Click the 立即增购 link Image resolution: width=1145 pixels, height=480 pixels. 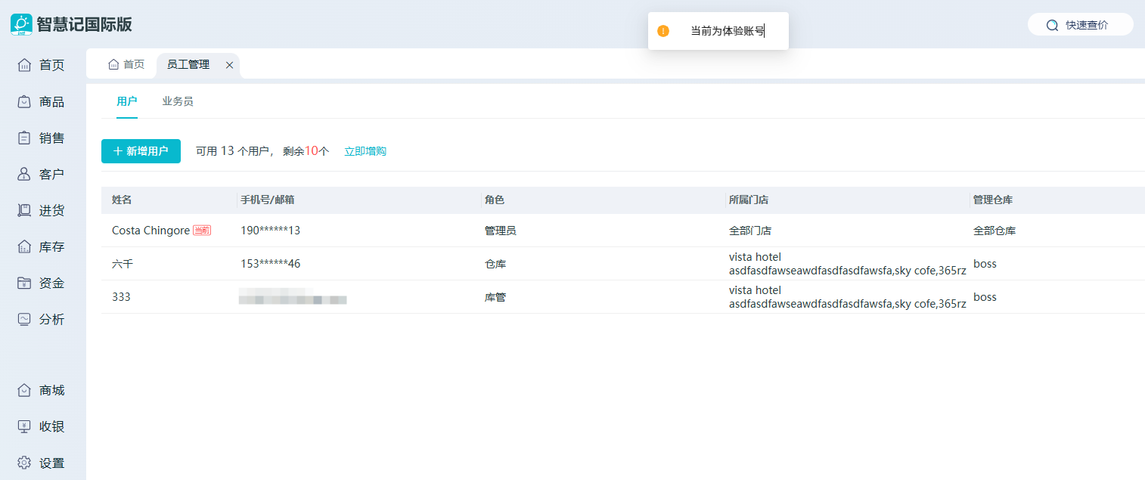point(365,151)
